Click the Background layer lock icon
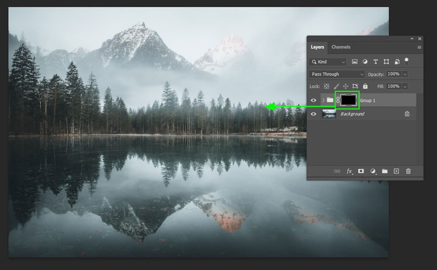437x270 pixels. coord(407,114)
